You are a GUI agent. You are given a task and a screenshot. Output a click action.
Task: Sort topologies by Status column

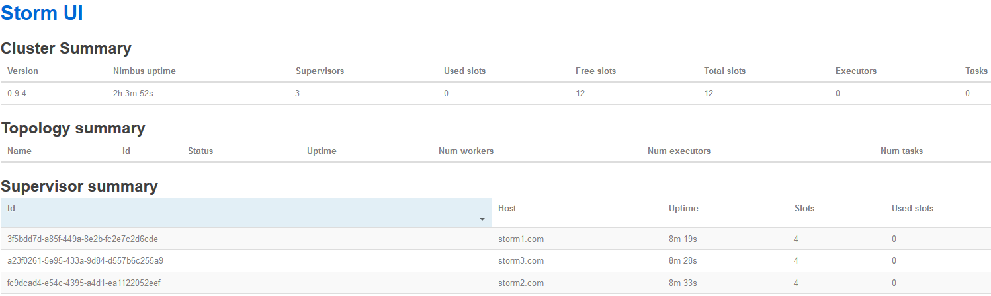pyautogui.click(x=200, y=151)
